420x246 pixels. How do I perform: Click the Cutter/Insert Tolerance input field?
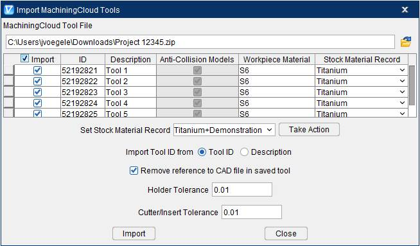pos(252,212)
